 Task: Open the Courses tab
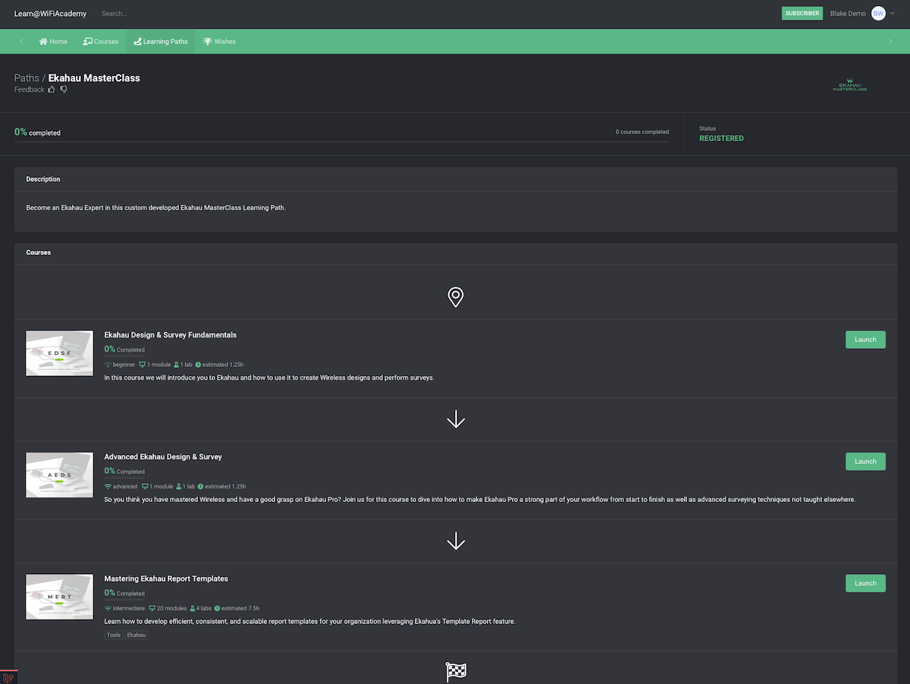point(101,42)
